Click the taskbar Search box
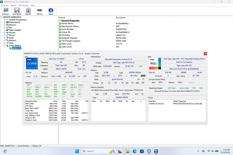 coord(99,151)
